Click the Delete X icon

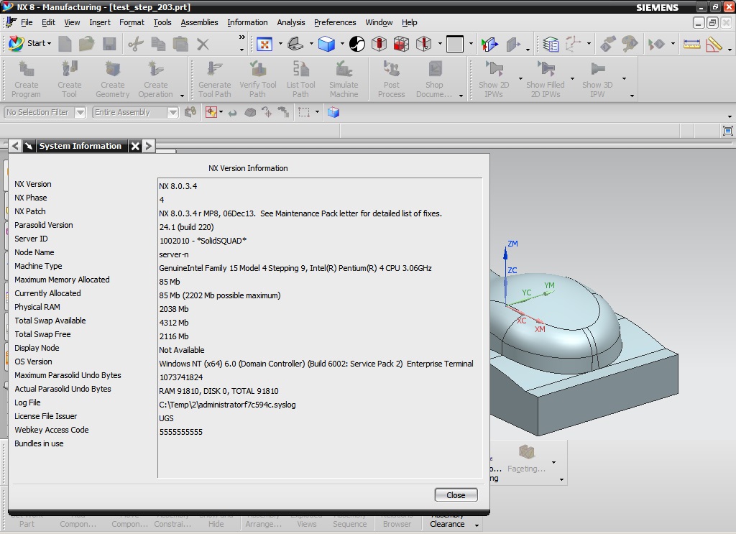pos(203,44)
